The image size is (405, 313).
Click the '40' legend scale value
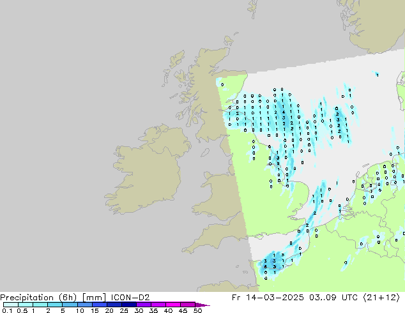pyautogui.click(x=168, y=310)
